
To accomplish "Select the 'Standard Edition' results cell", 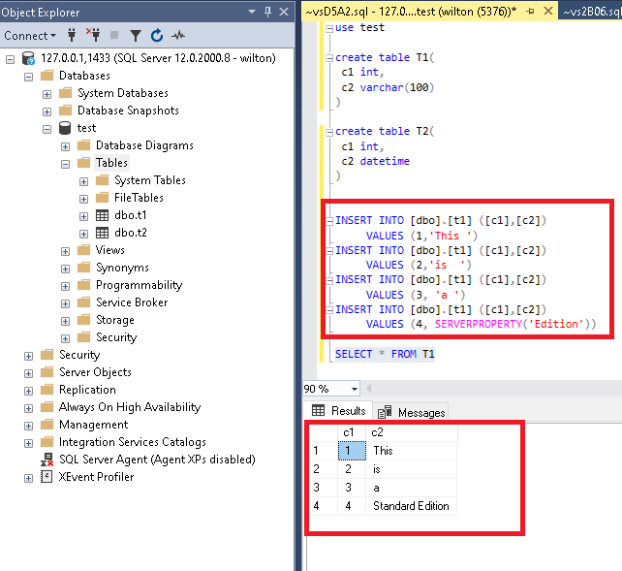I will click(412, 506).
